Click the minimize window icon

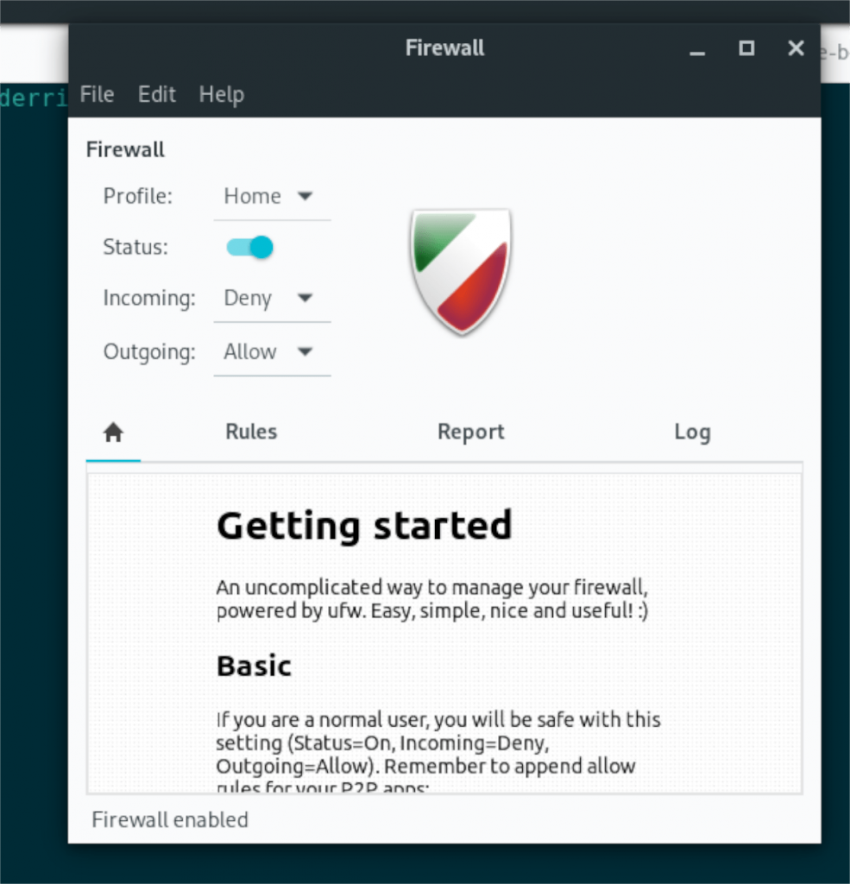(x=696, y=52)
